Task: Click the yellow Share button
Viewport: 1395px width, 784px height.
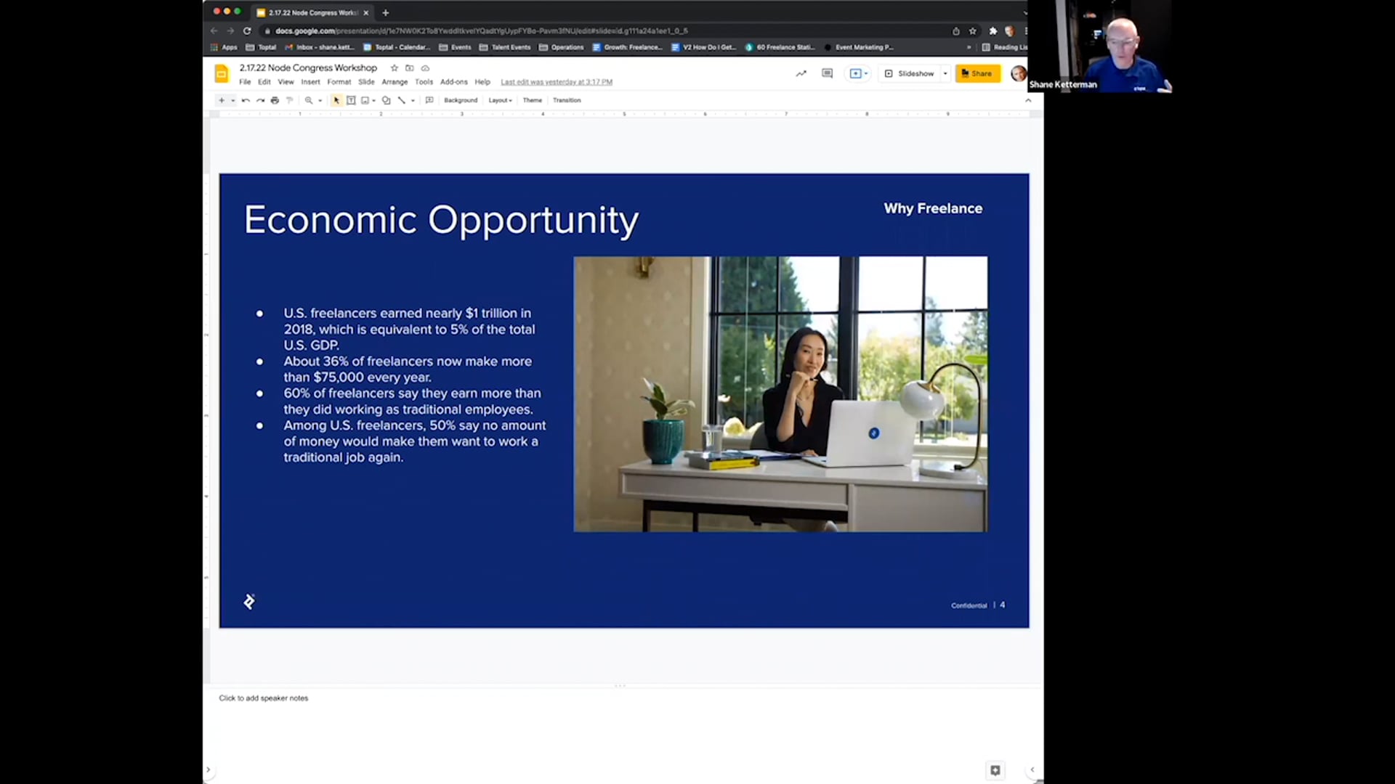Action: click(x=977, y=73)
